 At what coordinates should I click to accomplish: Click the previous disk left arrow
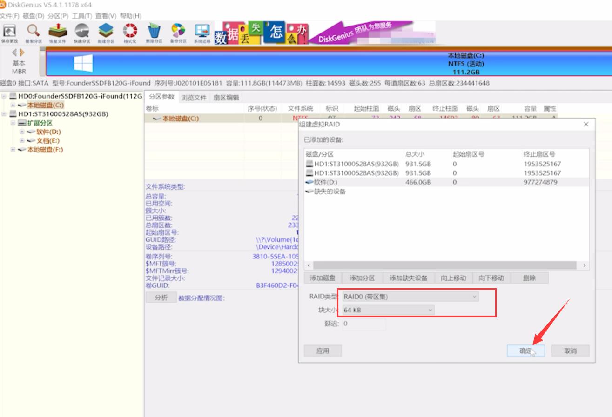15,53
